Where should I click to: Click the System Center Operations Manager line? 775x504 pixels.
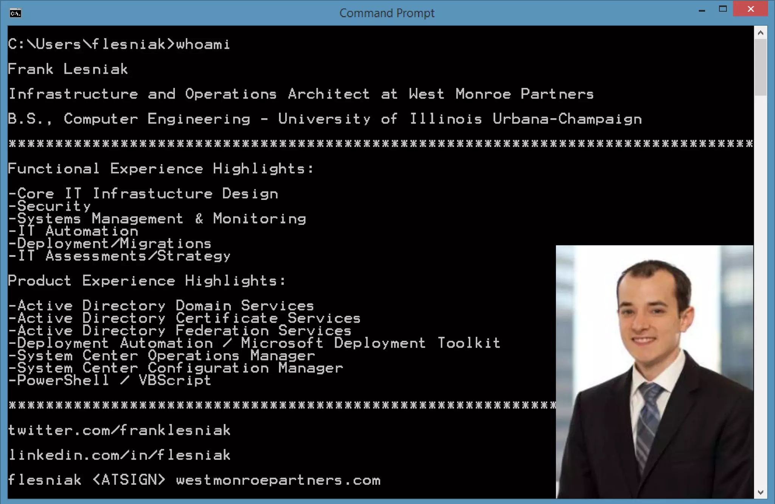click(x=162, y=356)
